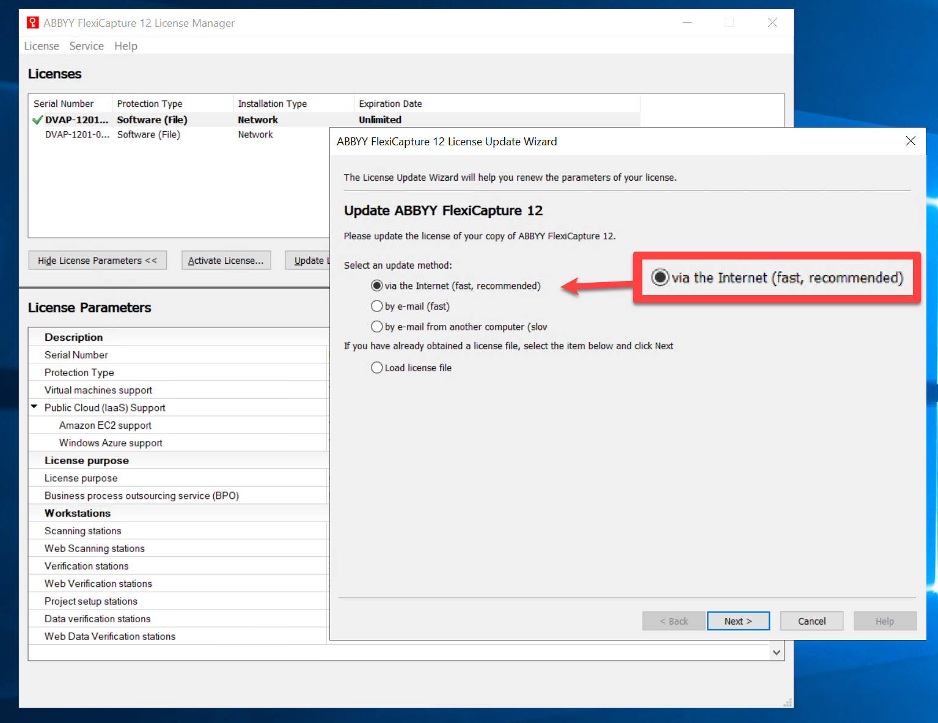938x723 pixels.
Task: Click Installation Type column header
Action: [293, 104]
